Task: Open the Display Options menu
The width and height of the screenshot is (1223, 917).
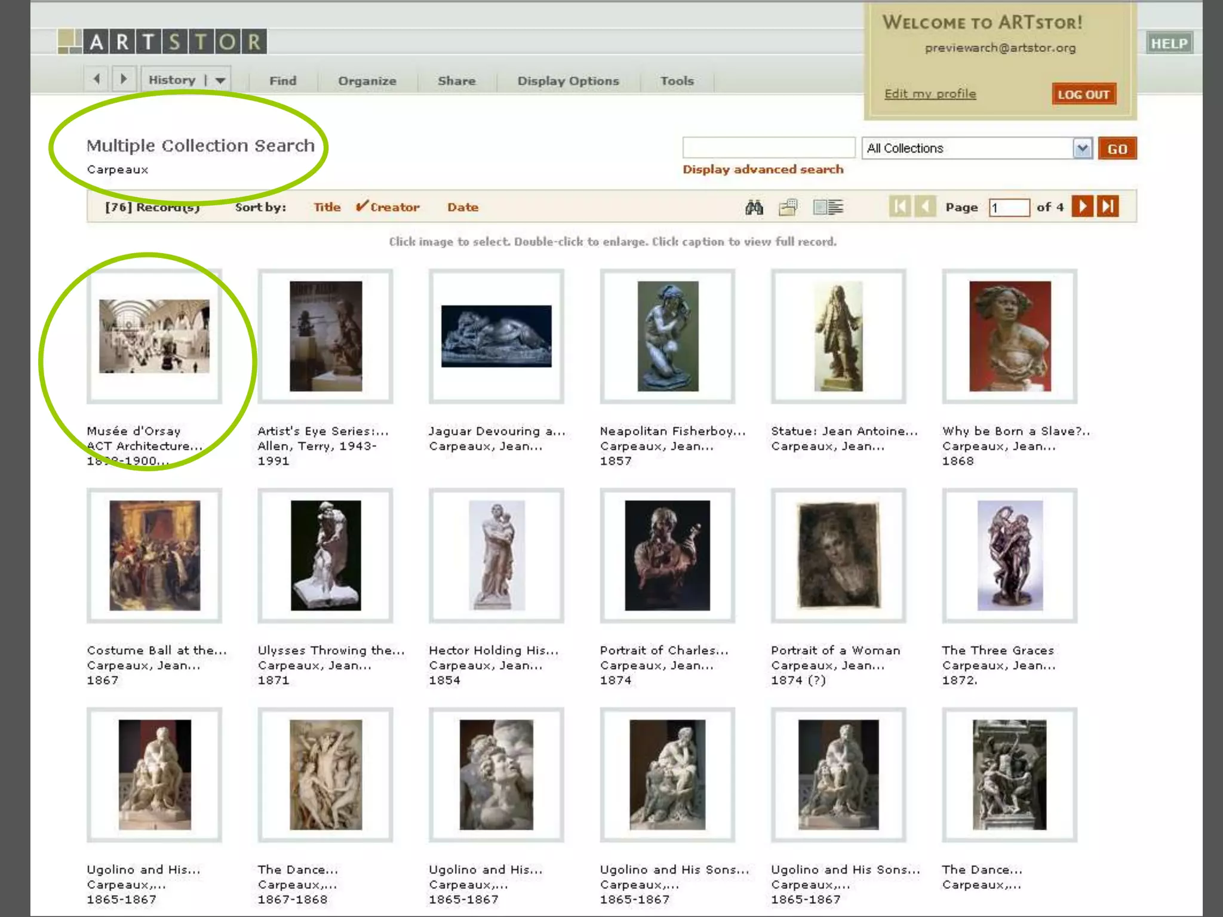Action: [x=568, y=81]
